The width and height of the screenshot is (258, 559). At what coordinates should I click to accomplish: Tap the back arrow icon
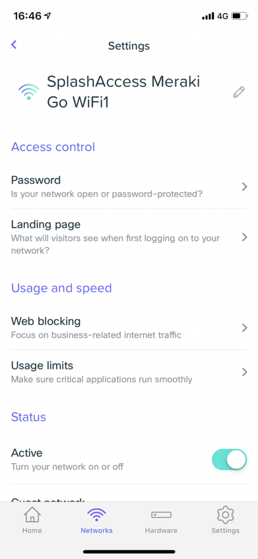[x=14, y=45]
